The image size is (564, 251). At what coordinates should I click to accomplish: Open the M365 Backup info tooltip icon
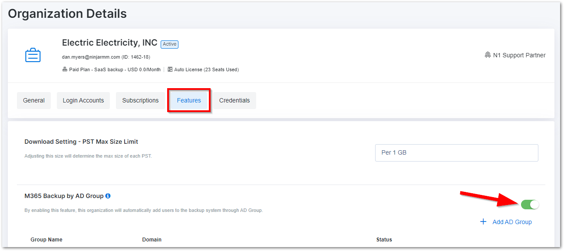pyautogui.click(x=108, y=195)
